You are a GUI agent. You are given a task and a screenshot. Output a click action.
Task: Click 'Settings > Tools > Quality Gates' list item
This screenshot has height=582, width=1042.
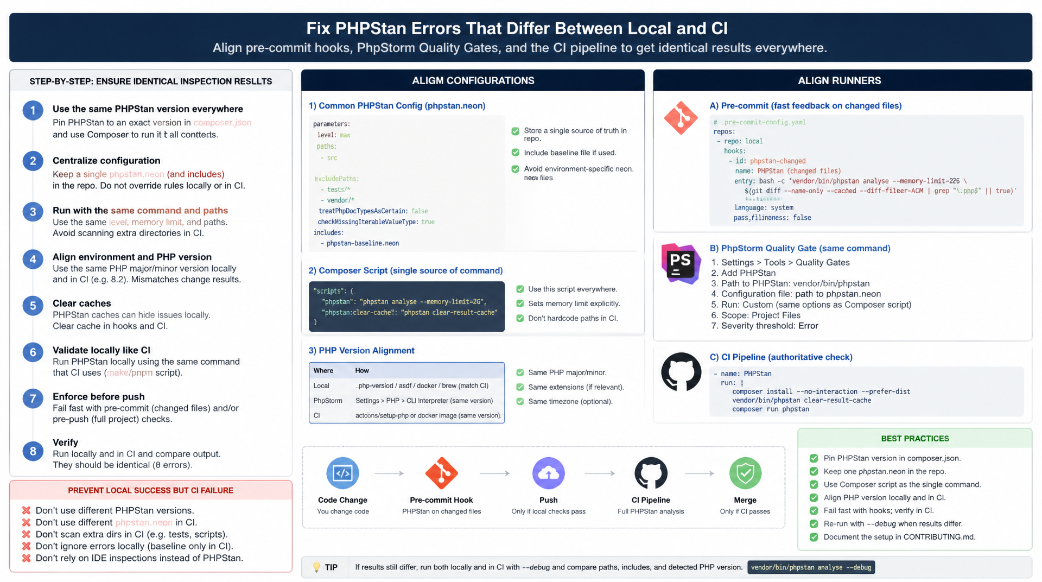(780, 262)
